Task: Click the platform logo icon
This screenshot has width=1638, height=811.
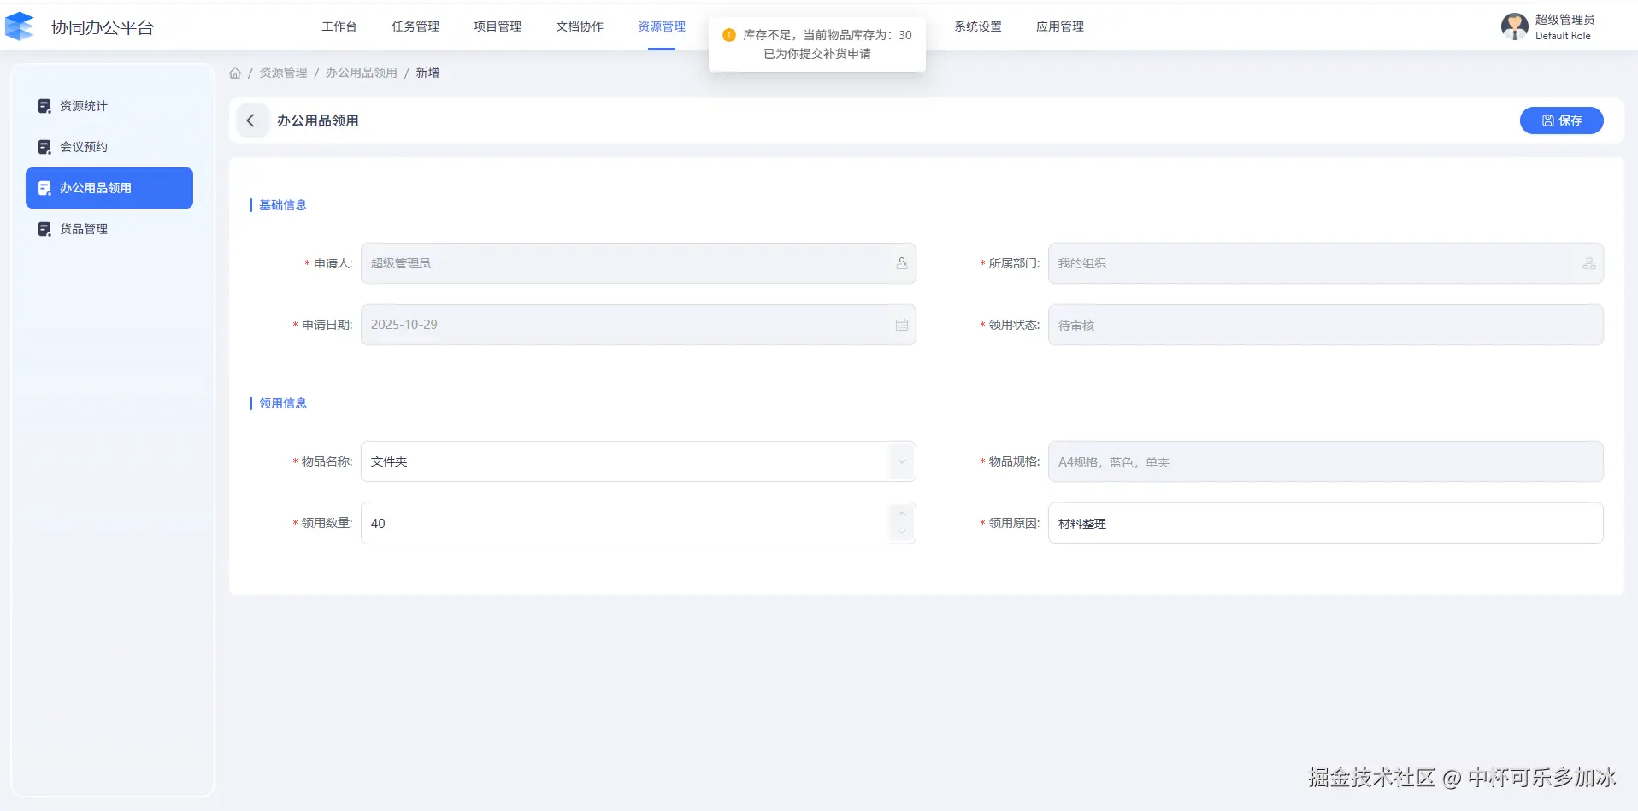Action: (x=20, y=26)
